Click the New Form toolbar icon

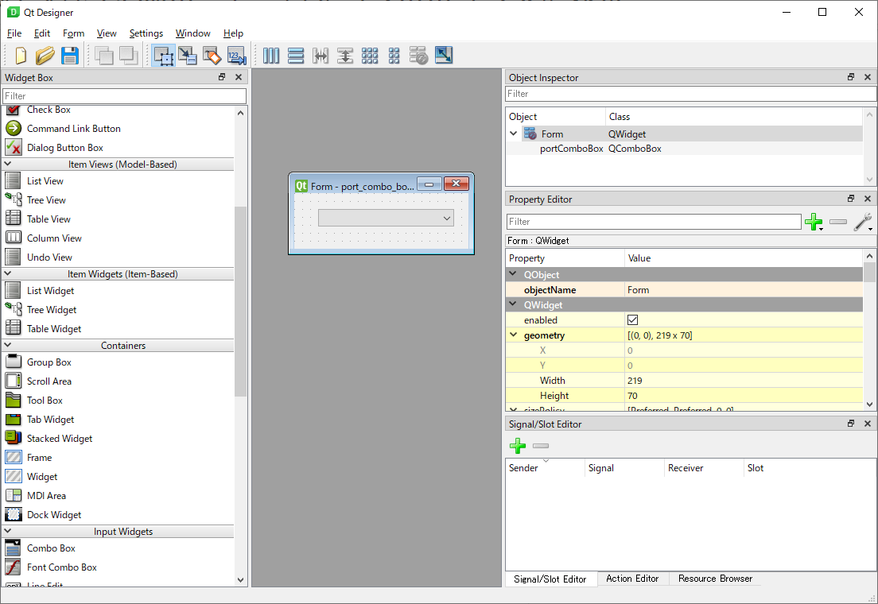pos(21,56)
